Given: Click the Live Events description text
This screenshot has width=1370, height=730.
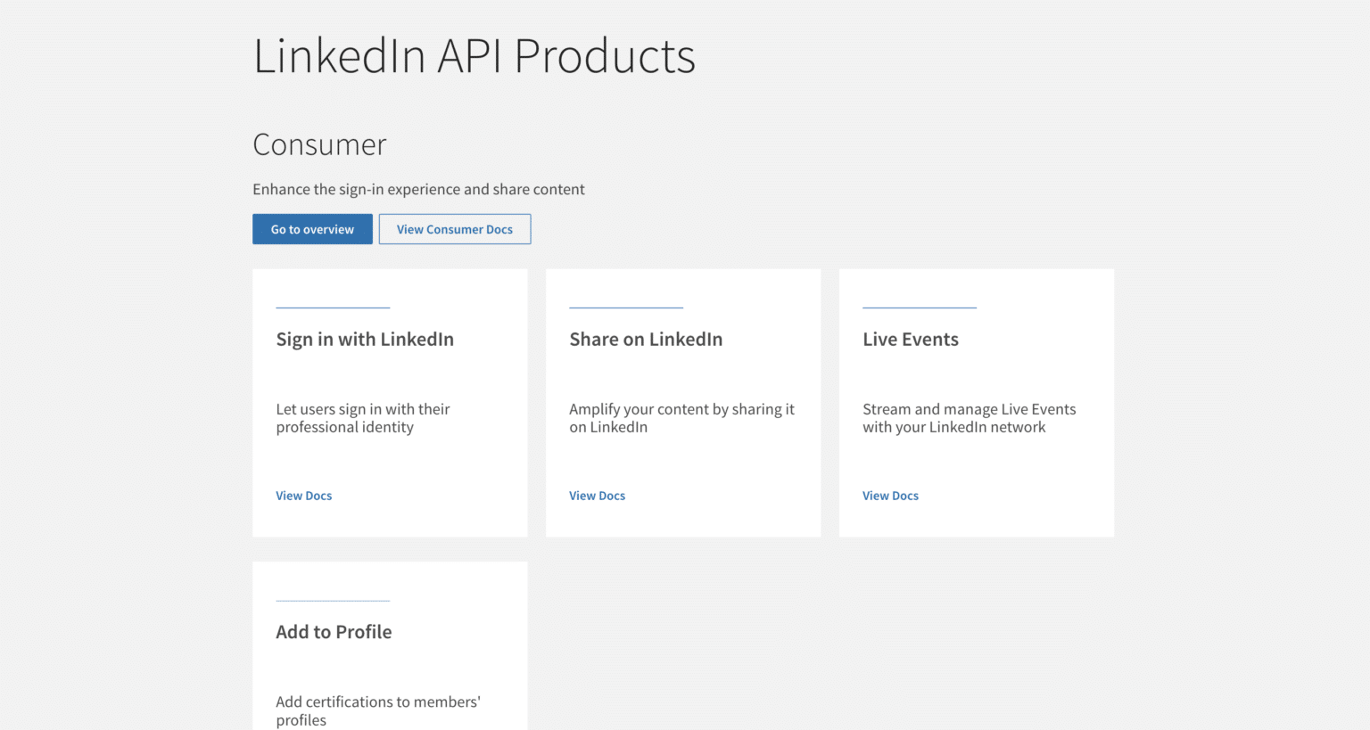Looking at the screenshot, I should [969, 418].
